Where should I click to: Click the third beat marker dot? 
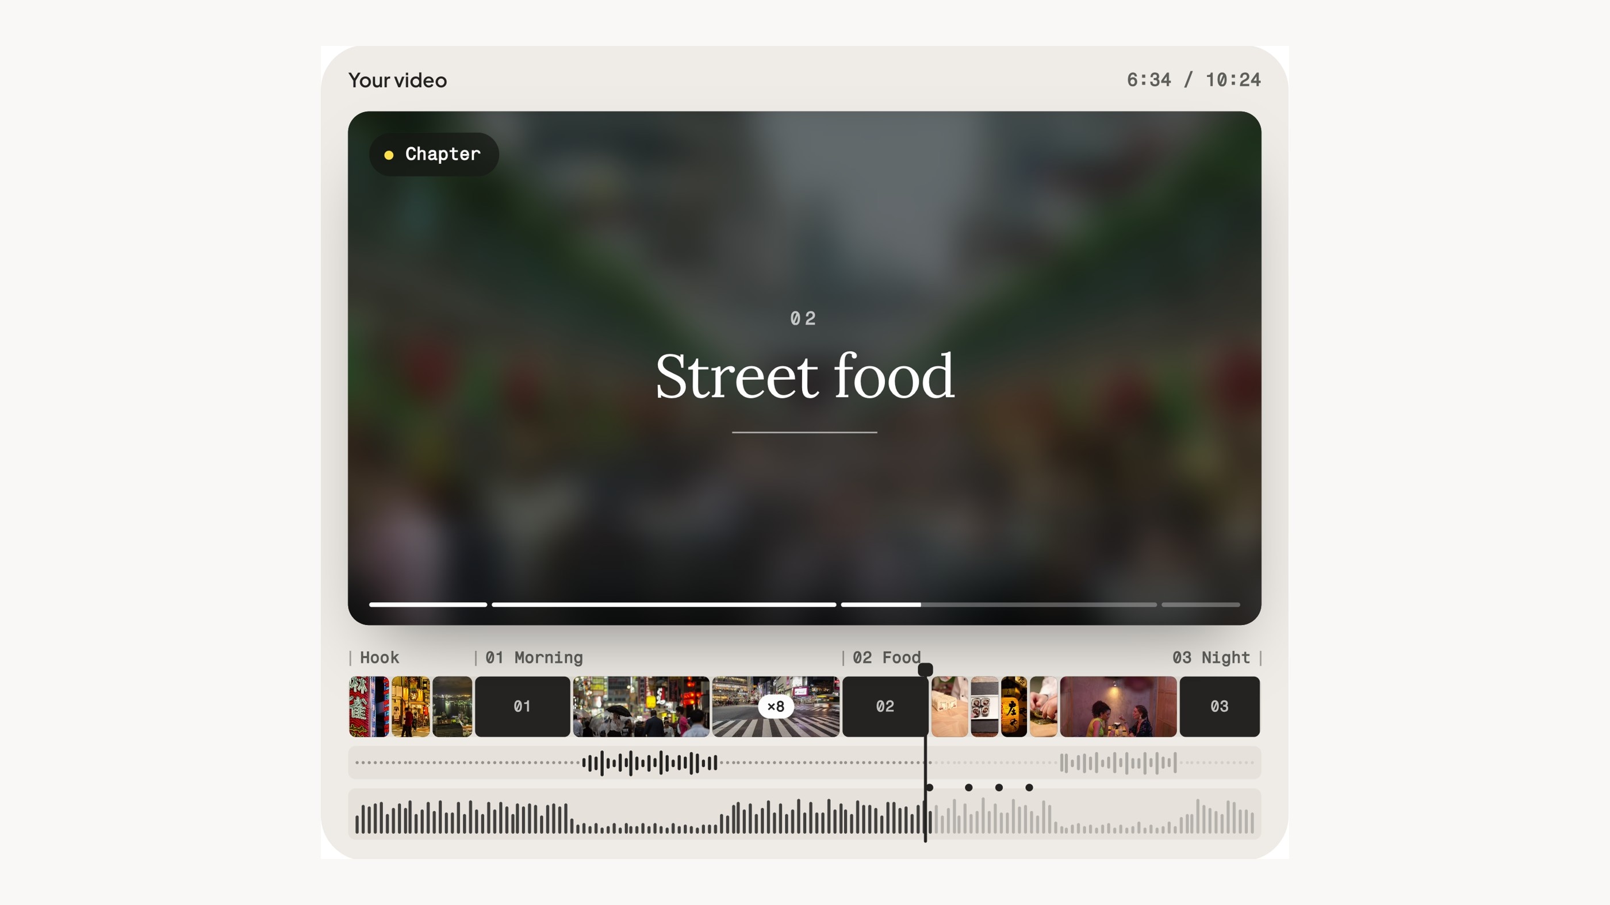999,788
